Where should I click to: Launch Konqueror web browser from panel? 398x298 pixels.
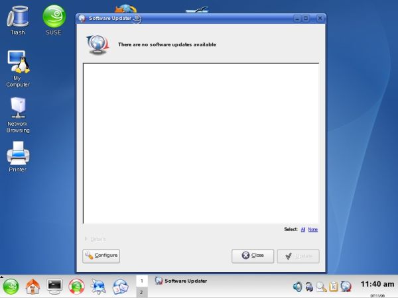point(98,287)
